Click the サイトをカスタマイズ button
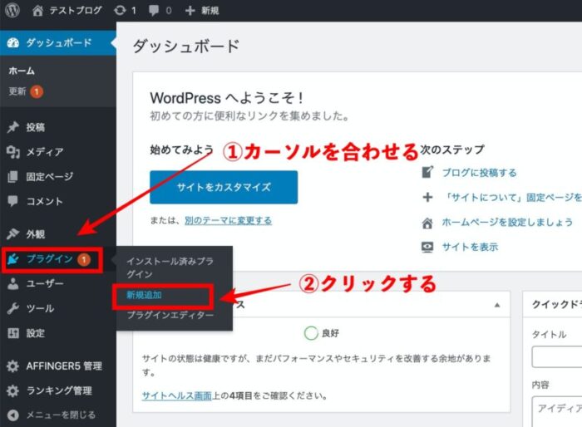Screen dimensions: 582x427 click(x=224, y=187)
